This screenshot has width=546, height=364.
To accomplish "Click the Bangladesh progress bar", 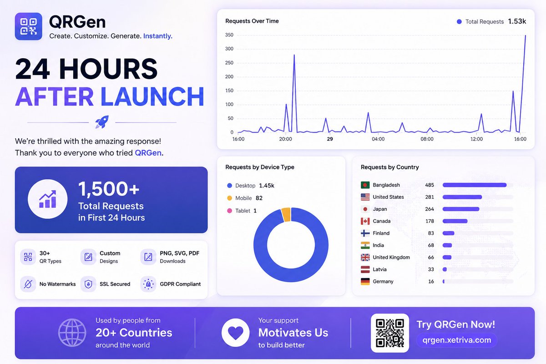I will point(475,185).
